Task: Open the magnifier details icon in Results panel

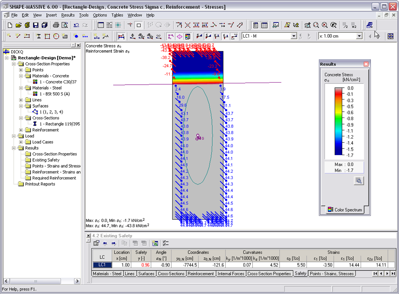Action: (x=358, y=180)
